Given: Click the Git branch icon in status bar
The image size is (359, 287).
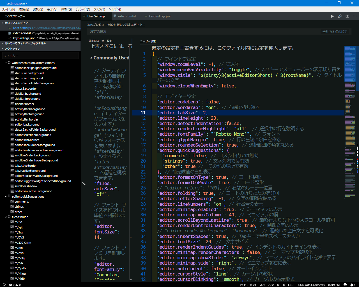Looking at the screenshot, I should coord(4,285).
